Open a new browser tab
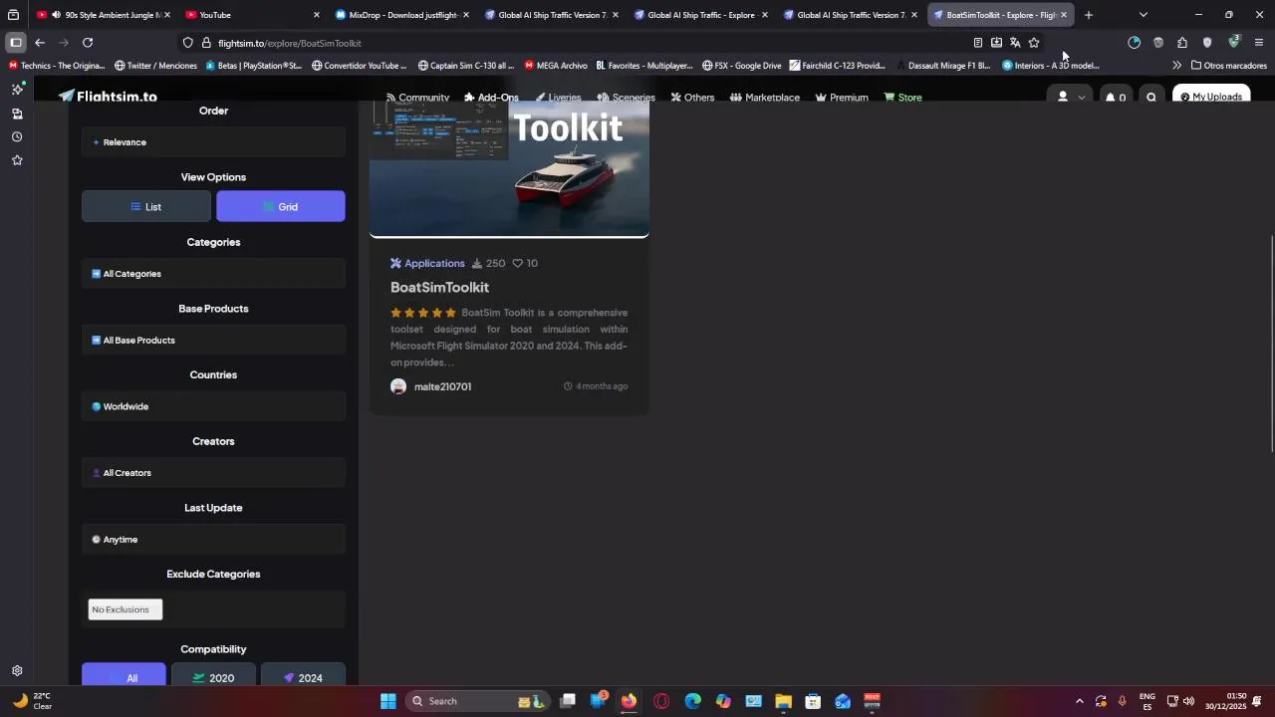The width and height of the screenshot is (1275, 717). point(1088,15)
